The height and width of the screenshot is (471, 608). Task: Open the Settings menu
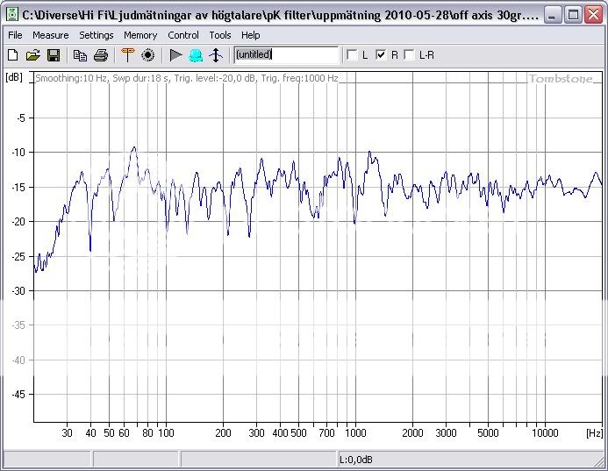tap(97, 35)
